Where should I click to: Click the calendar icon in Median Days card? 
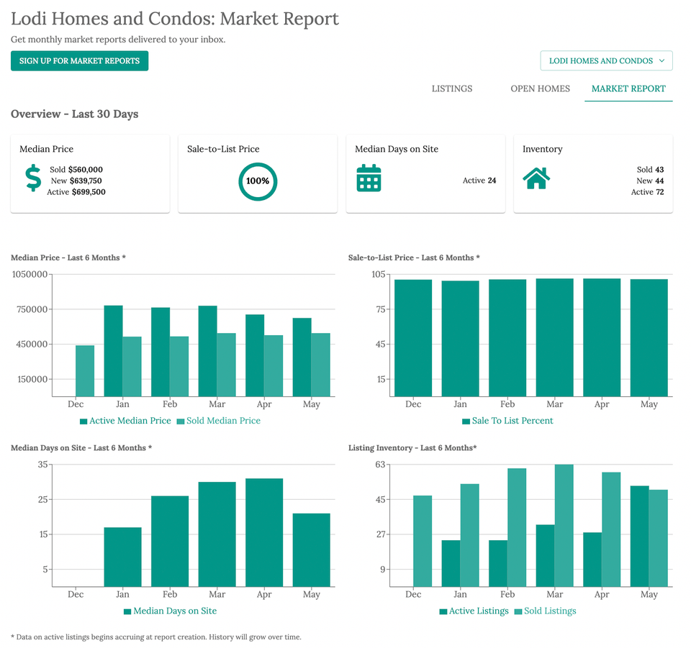[369, 178]
